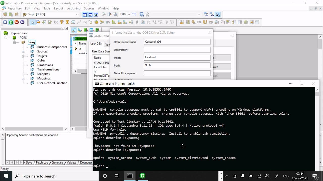323x181 pixels.
Task: Open Workflow Manager with the W icon
Action: (x=17, y=22)
